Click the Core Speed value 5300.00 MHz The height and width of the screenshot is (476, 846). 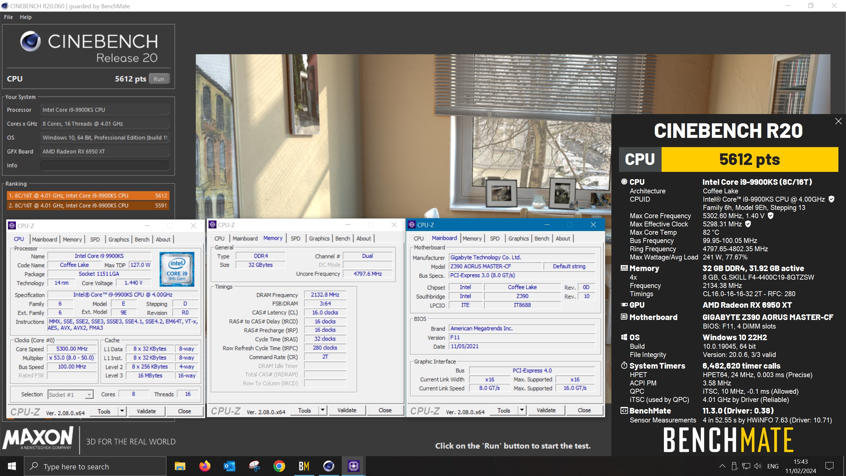click(72, 348)
